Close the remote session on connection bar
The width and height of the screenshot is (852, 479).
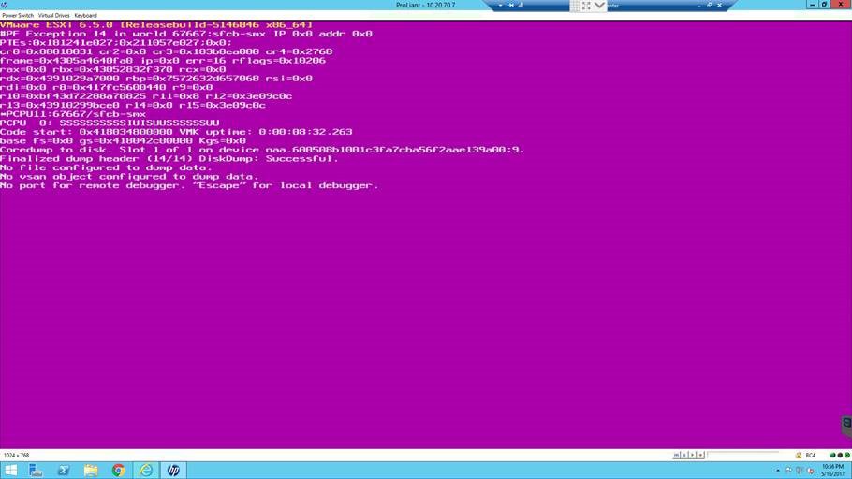719,5
